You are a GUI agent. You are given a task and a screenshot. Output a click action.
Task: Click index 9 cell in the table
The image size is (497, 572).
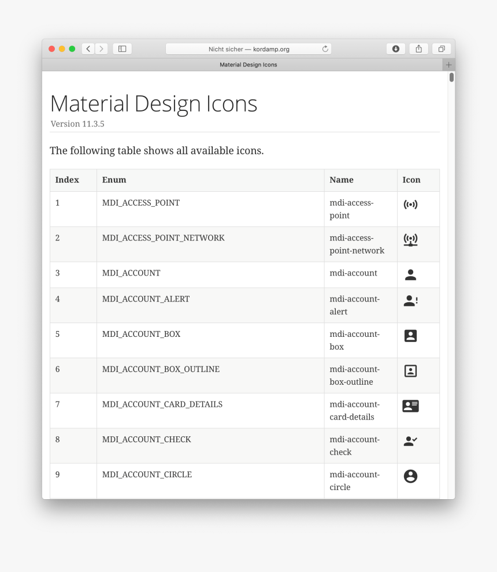pyautogui.click(x=73, y=481)
